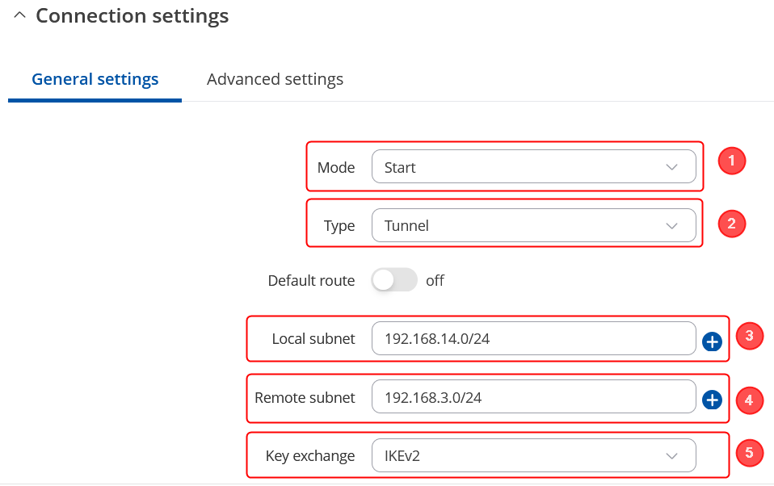The image size is (774, 486).
Task: Expand the Type dropdown showing Tunnel
Action: click(533, 225)
